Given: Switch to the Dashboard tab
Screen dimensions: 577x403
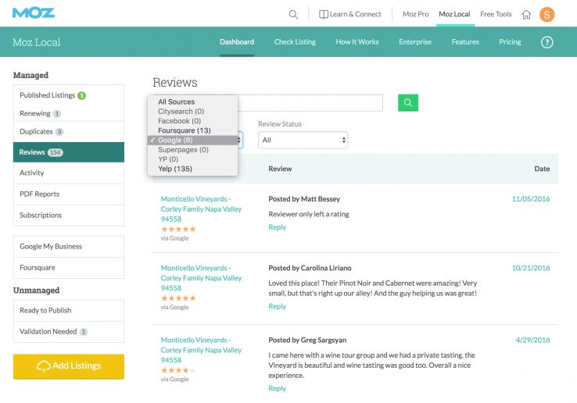Looking at the screenshot, I should tap(237, 42).
